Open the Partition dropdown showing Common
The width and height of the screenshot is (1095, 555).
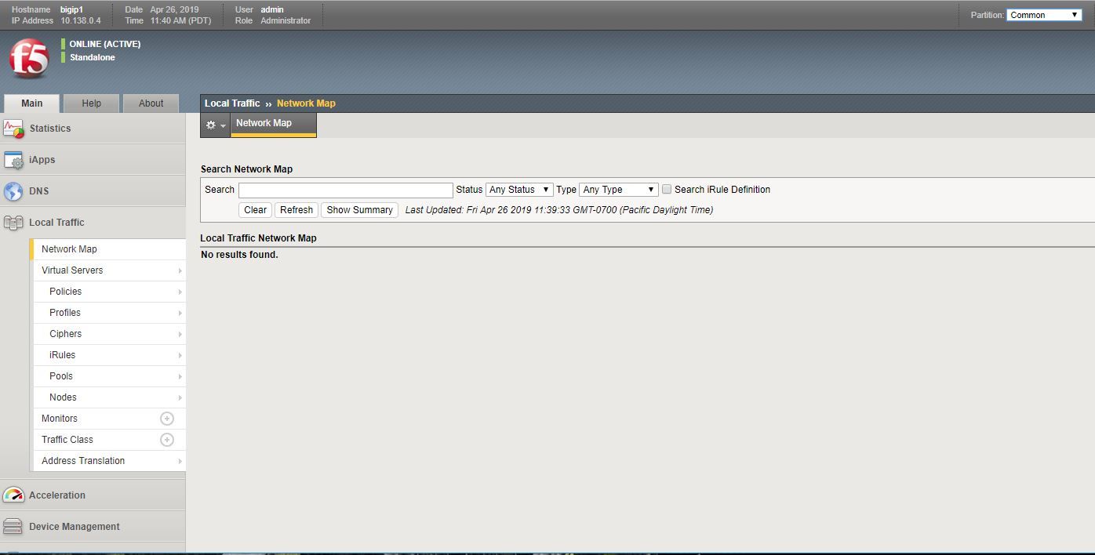1043,14
